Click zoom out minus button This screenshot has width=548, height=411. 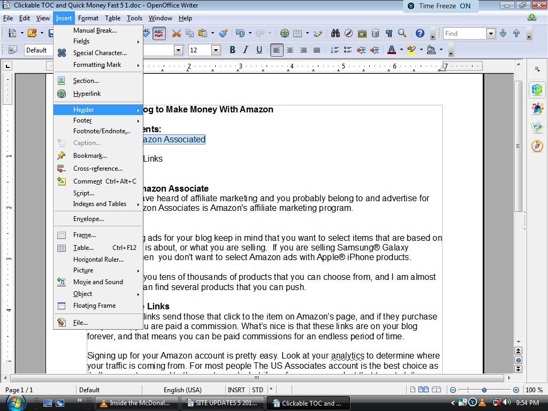click(x=453, y=390)
